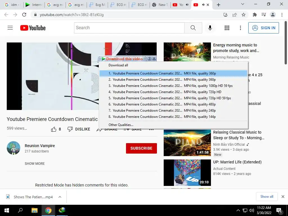Open Windows Start menu
The width and height of the screenshot is (288, 216).
pyautogui.click(x=7, y=210)
